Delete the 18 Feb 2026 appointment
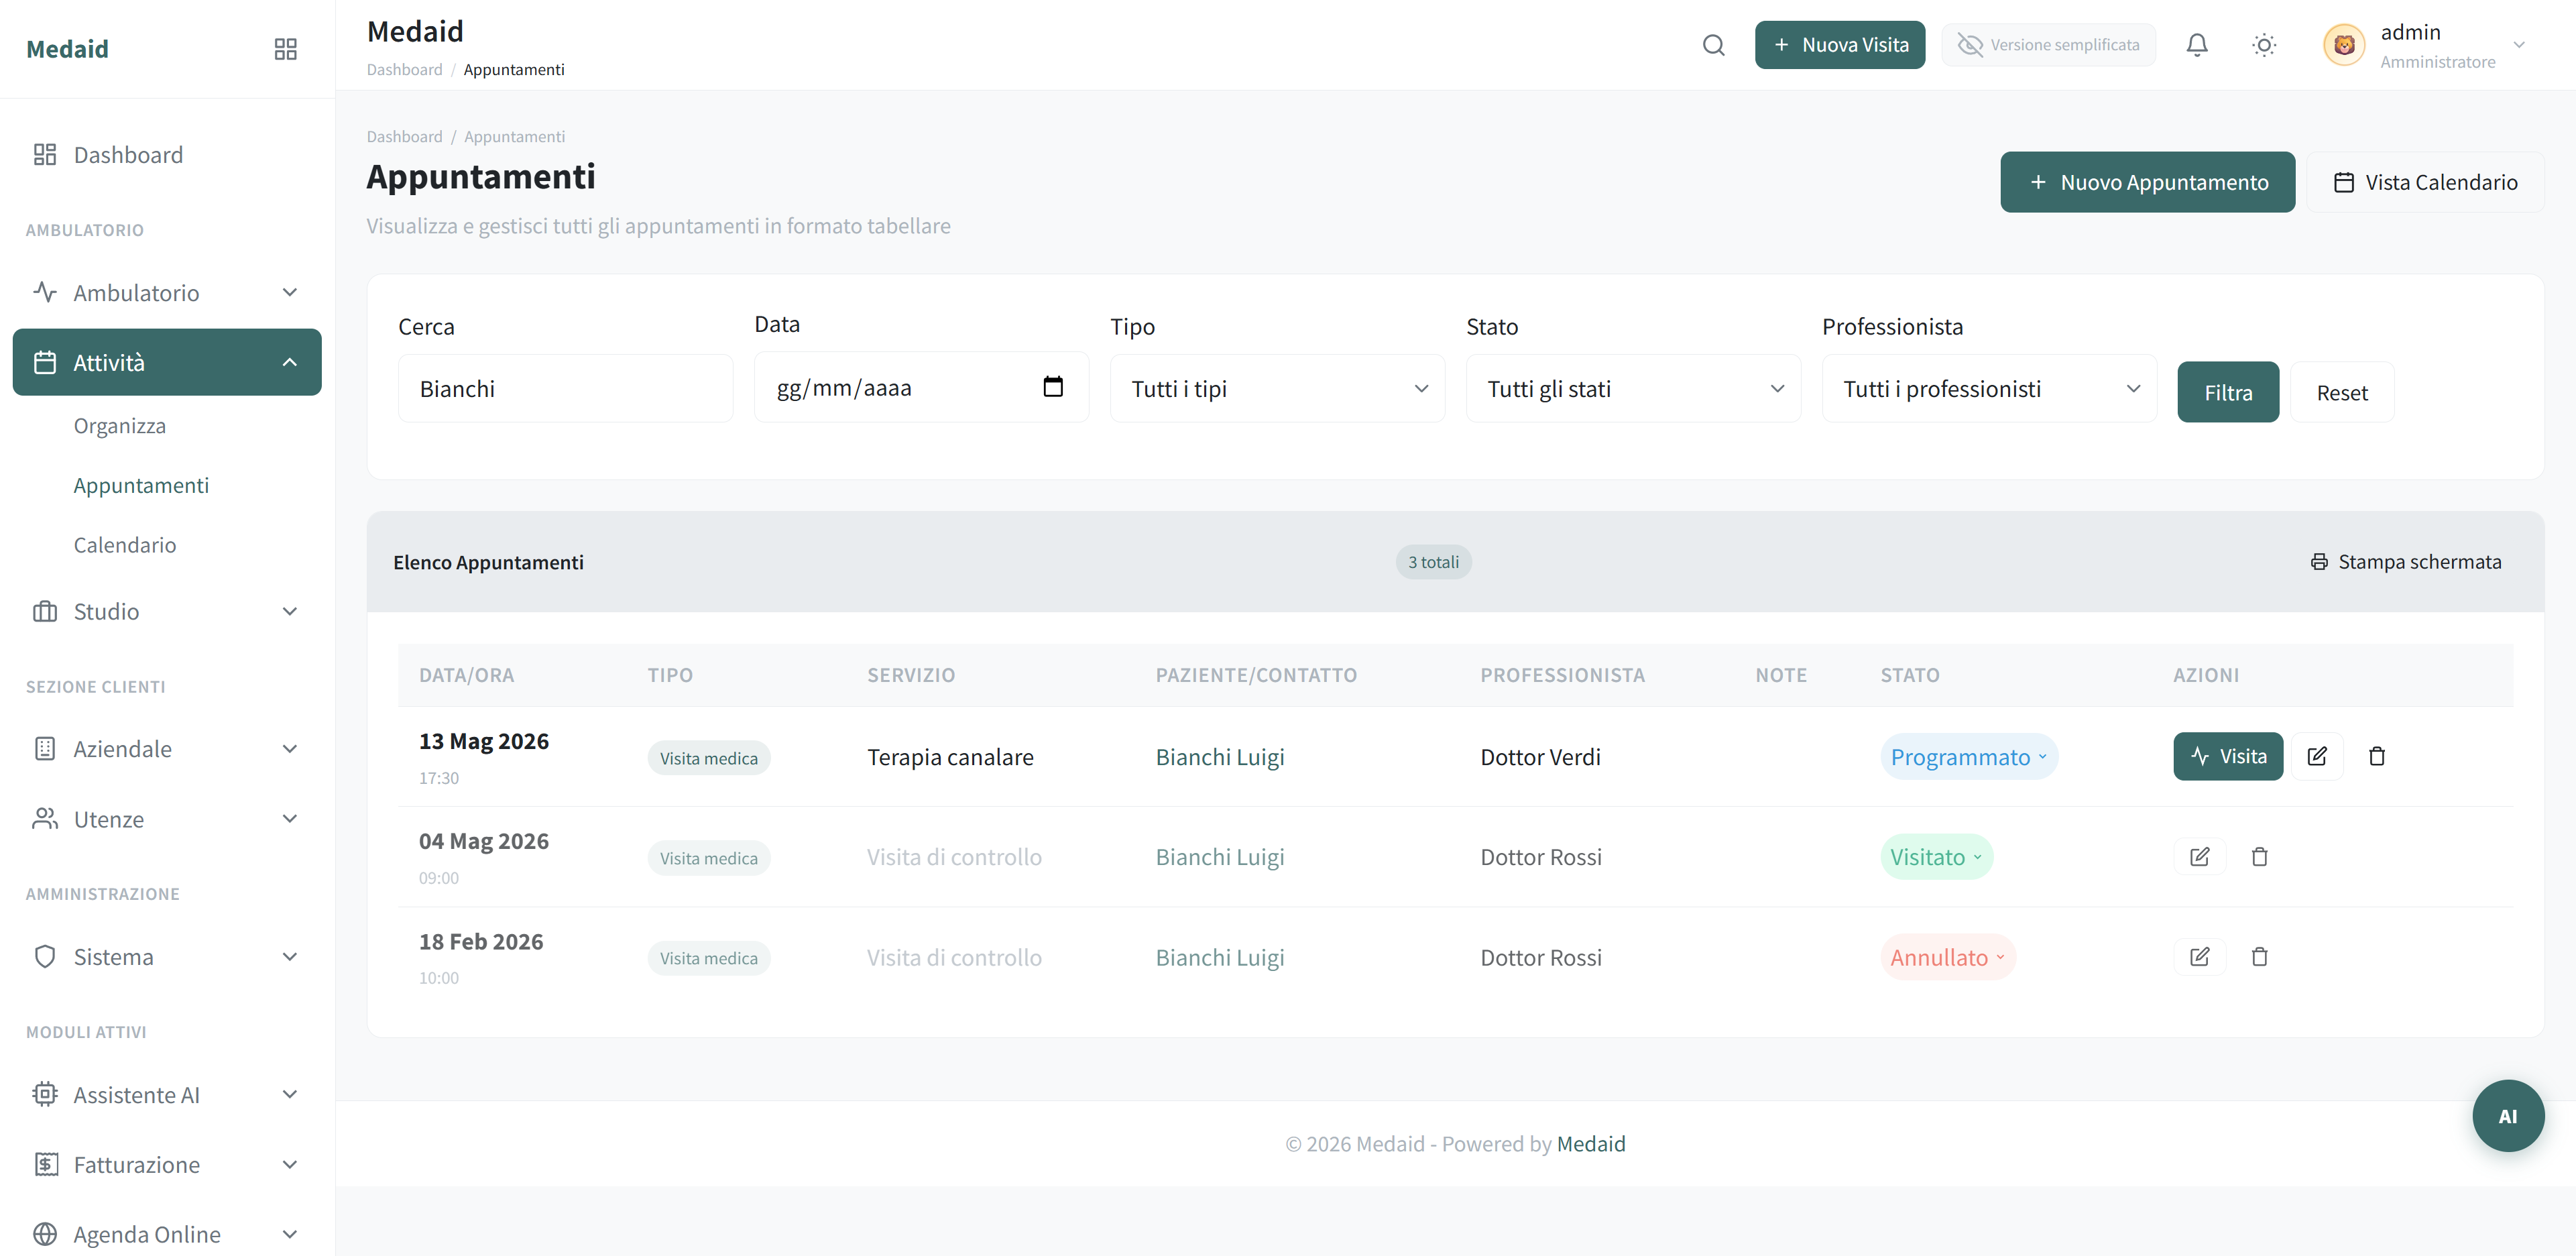 [x=2259, y=957]
